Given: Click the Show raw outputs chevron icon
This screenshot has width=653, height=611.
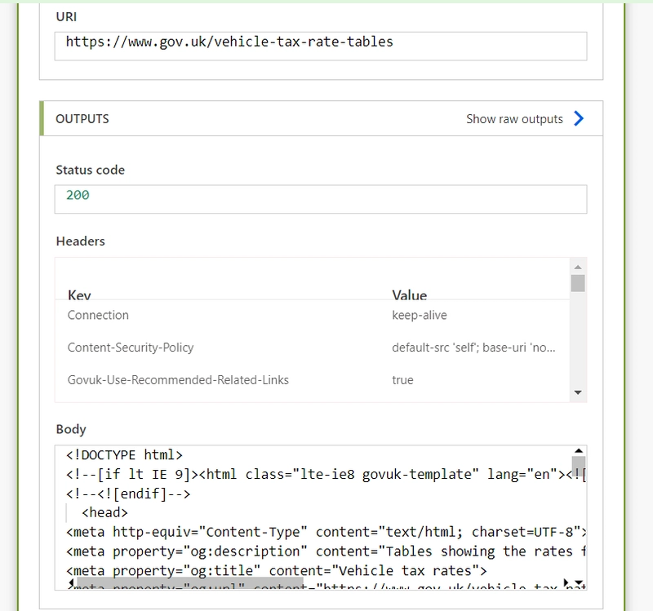Looking at the screenshot, I should pyautogui.click(x=579, y=118).
